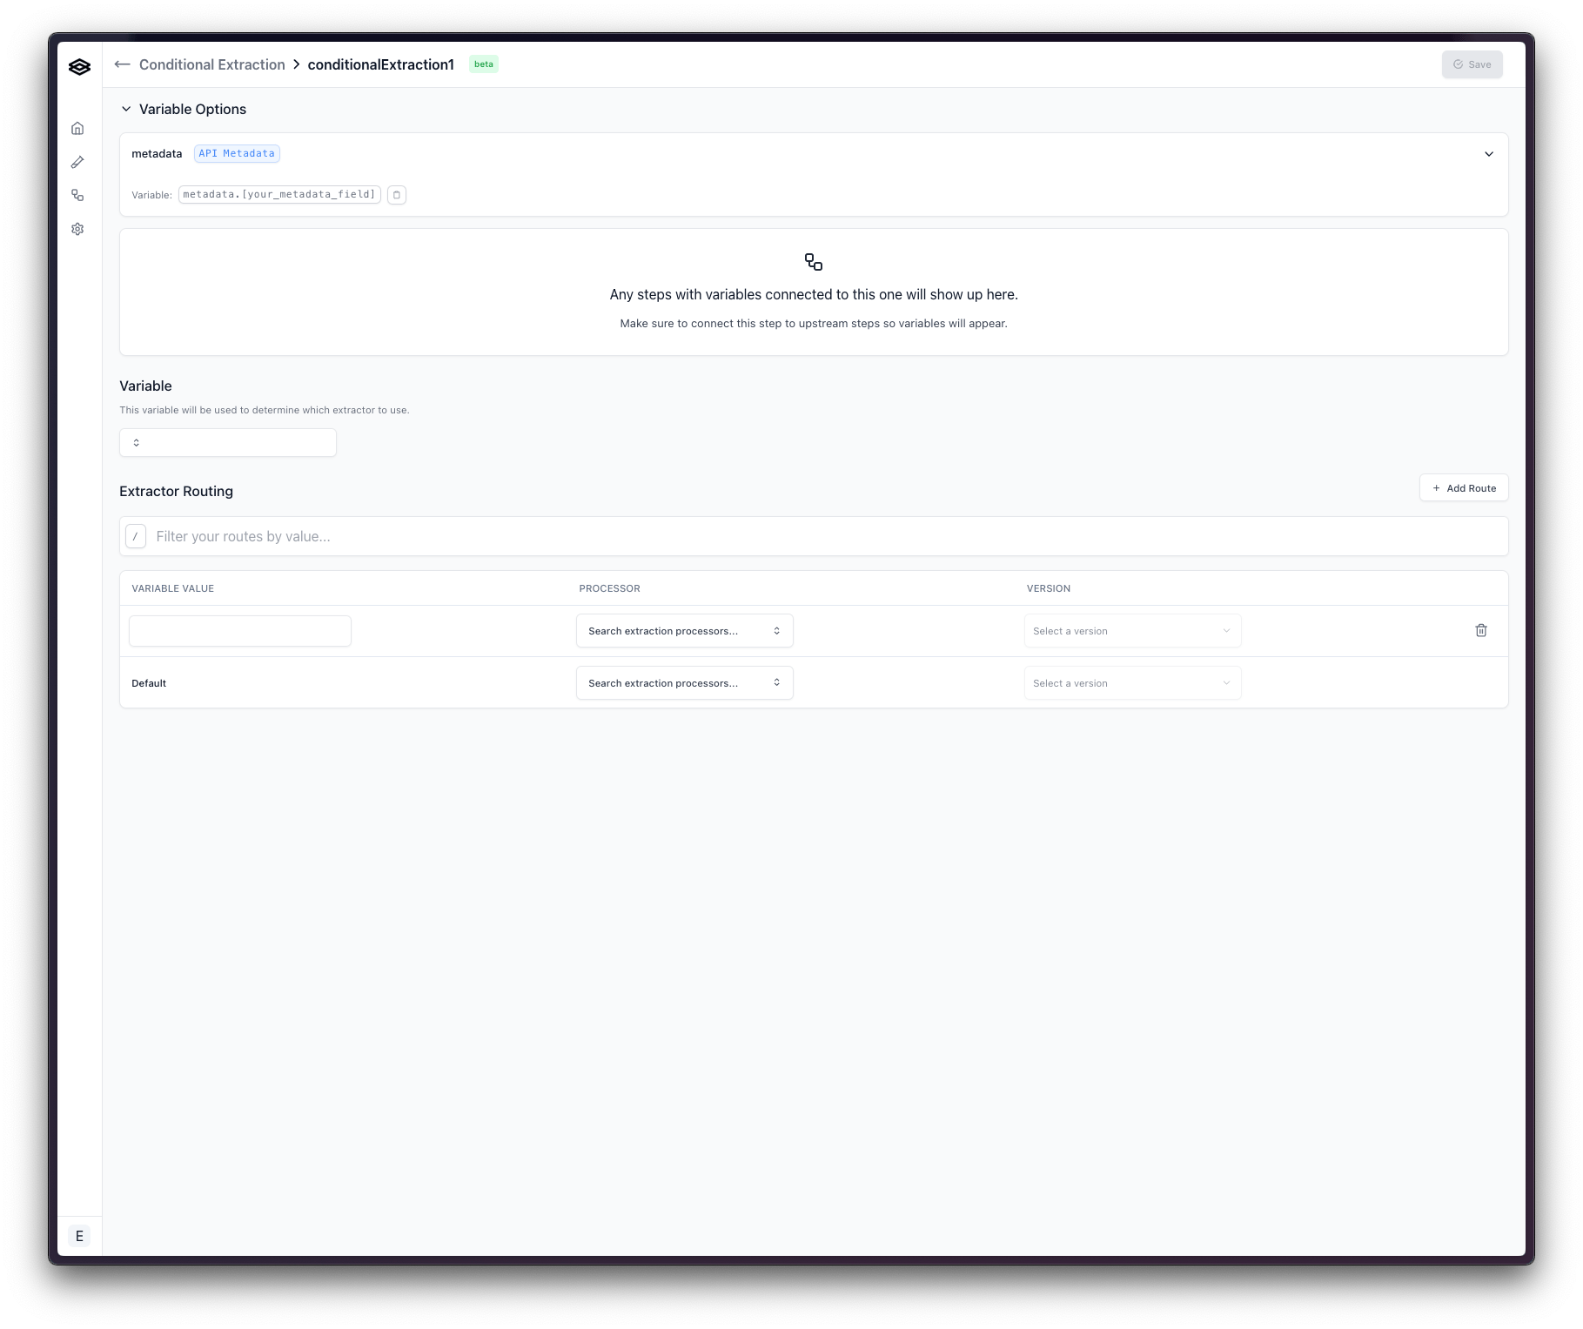Image resolution: width=1583 pixels, height=1329 pixels.
Task: Collapse the Variable Options section
Action: [x=126, y=110]
